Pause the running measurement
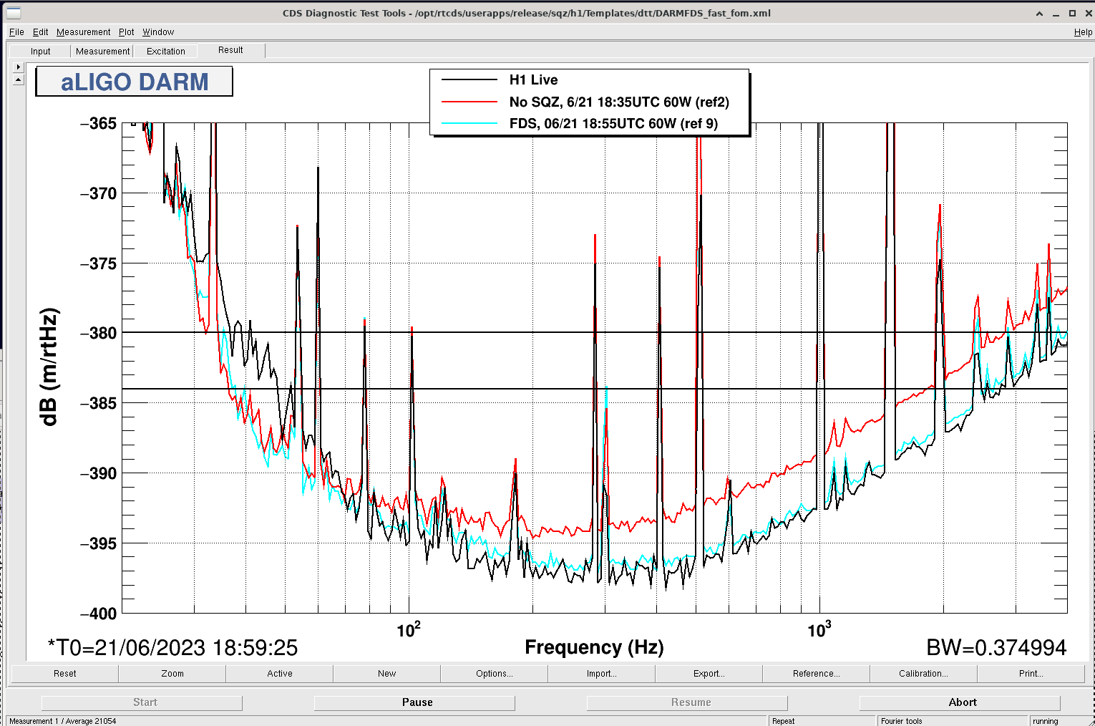Screen dimensions: 1095x726 417,702
